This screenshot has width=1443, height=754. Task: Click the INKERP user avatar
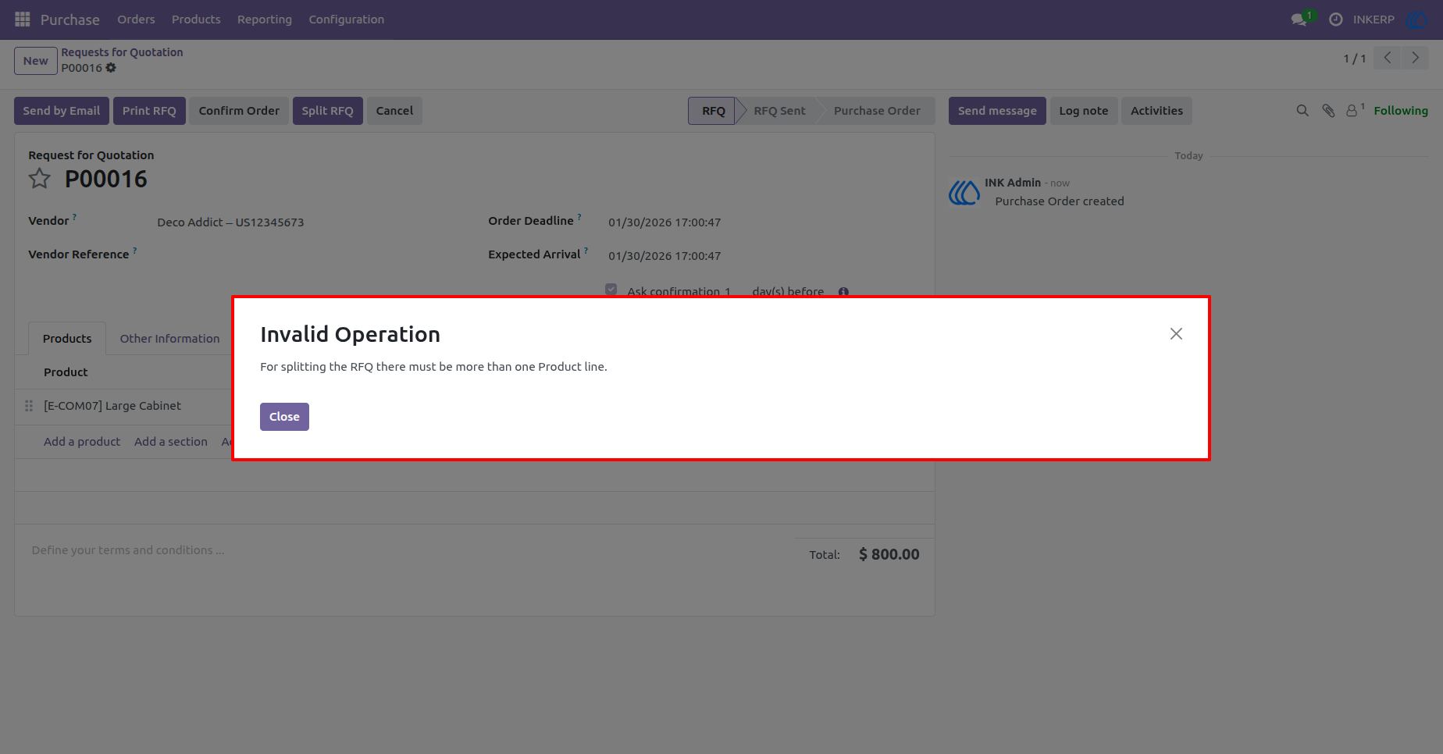tap(1416, 20)
